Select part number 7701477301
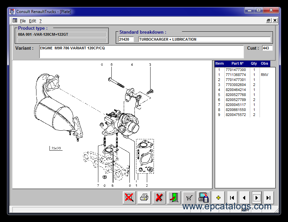Screen dimensions: 288x222 click(x=236, y=80)
